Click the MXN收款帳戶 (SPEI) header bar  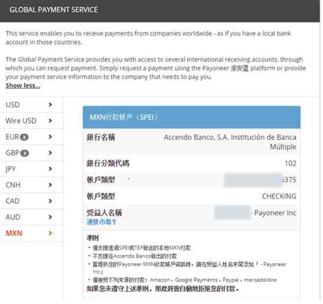click(x=192, y=118)
